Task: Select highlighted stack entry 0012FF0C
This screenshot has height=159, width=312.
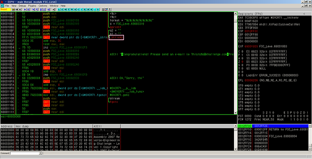Action: pos(273,126)
